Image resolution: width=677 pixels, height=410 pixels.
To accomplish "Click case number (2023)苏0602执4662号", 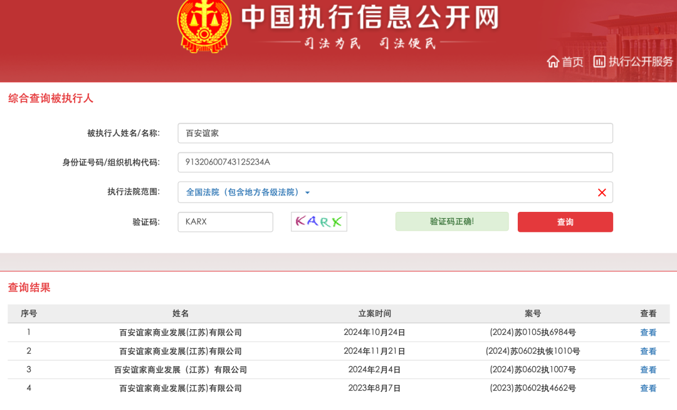I will 533,389.
